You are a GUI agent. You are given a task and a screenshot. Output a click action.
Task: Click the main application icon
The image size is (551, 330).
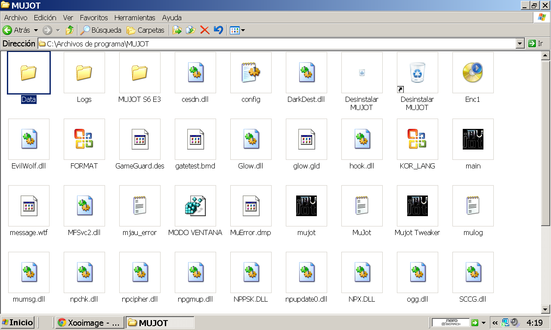coord(473,139)
